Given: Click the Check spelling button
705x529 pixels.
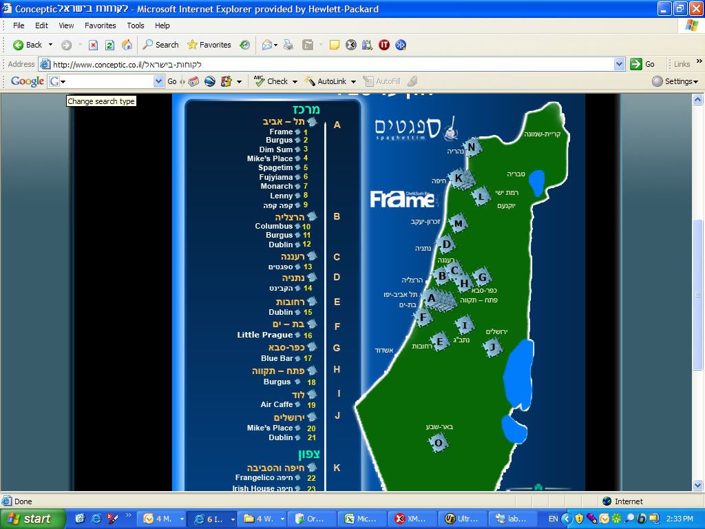Looking at the screenshot, I should point(271,81).
